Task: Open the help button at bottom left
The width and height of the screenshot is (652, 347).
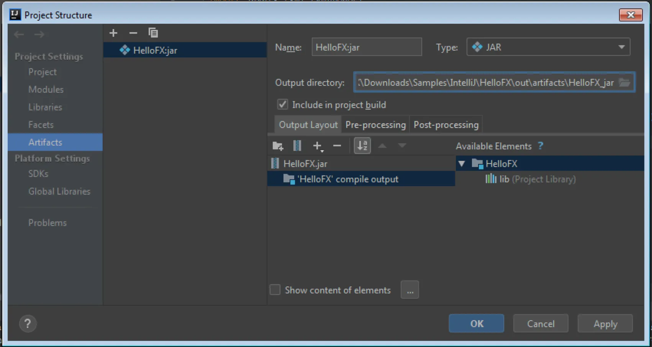Action: [x=28, y=324]
